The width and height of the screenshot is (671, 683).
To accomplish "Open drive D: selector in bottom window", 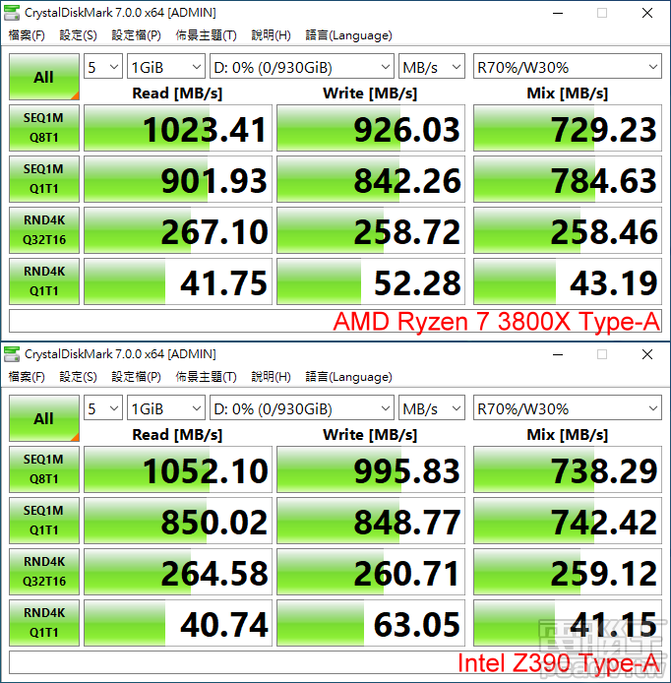I will pyautogui.click(x=302, y=408).
